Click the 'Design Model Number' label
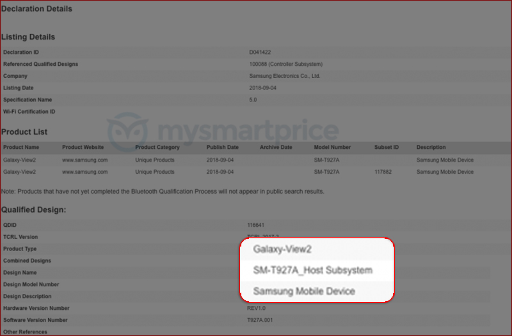 (31, 284)
